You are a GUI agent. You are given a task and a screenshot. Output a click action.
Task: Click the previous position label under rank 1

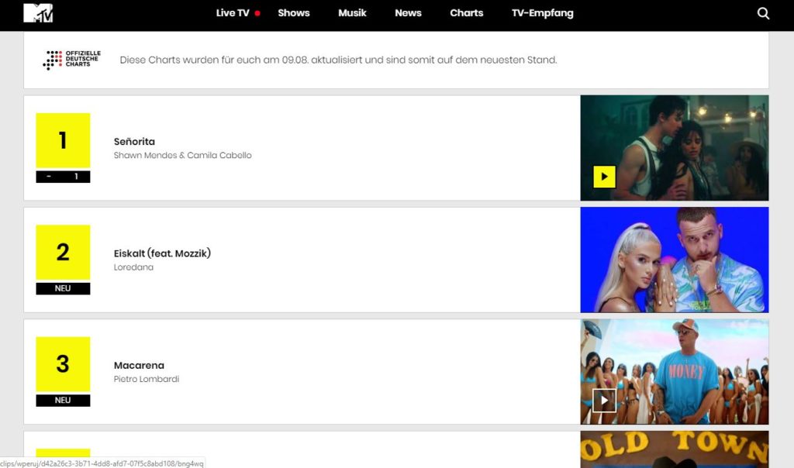click(x=63, y=177)
